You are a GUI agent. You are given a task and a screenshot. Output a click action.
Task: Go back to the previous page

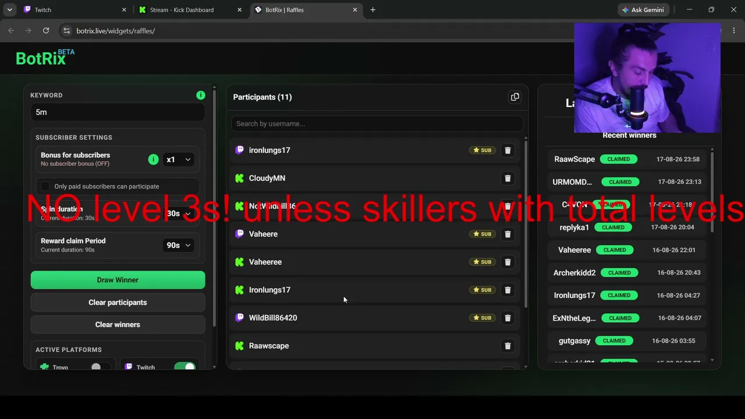point(11,31)
